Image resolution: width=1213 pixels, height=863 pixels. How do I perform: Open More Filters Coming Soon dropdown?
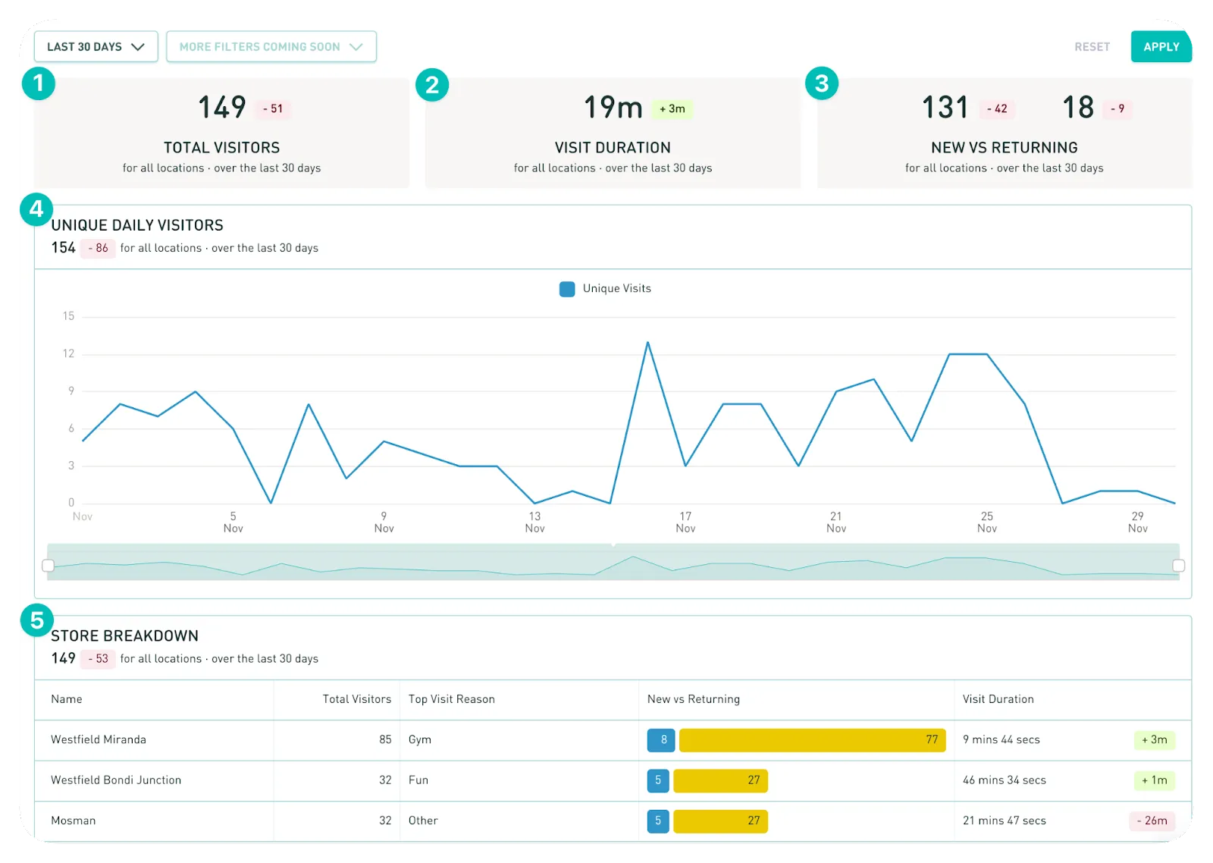tap(271, 46)
